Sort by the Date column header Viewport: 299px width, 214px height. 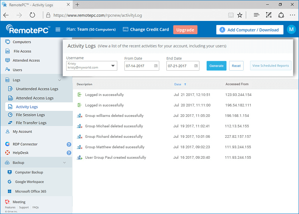pos(178,84)
